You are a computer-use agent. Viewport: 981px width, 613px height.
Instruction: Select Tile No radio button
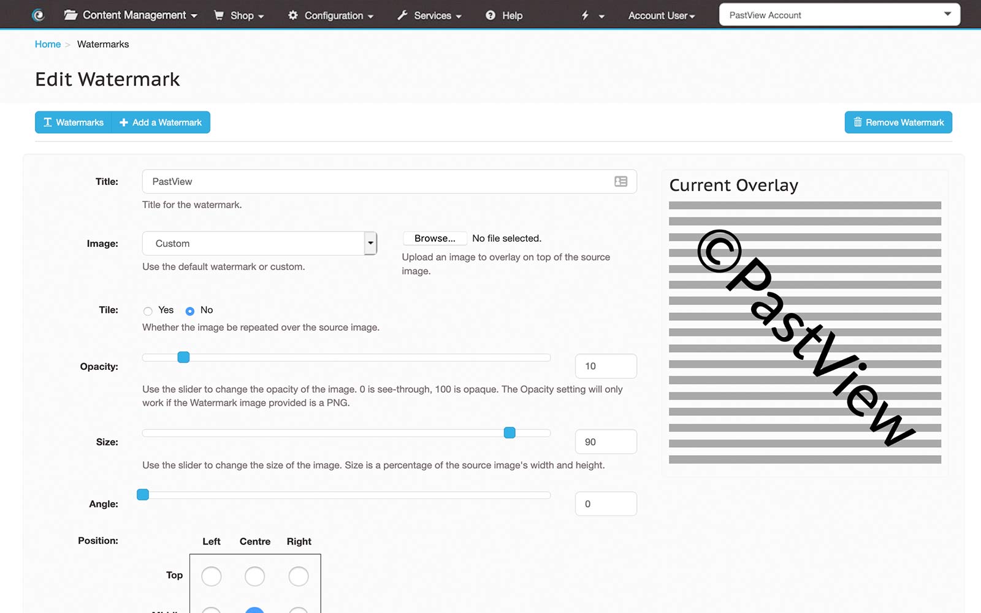click(x=190, y=310)
